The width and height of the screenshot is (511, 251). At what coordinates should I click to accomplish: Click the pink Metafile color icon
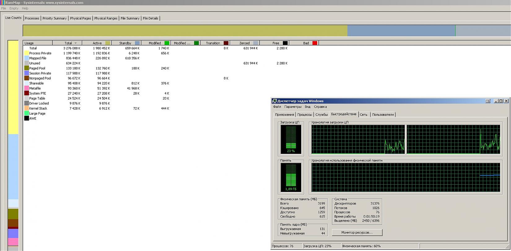[27, 88]
